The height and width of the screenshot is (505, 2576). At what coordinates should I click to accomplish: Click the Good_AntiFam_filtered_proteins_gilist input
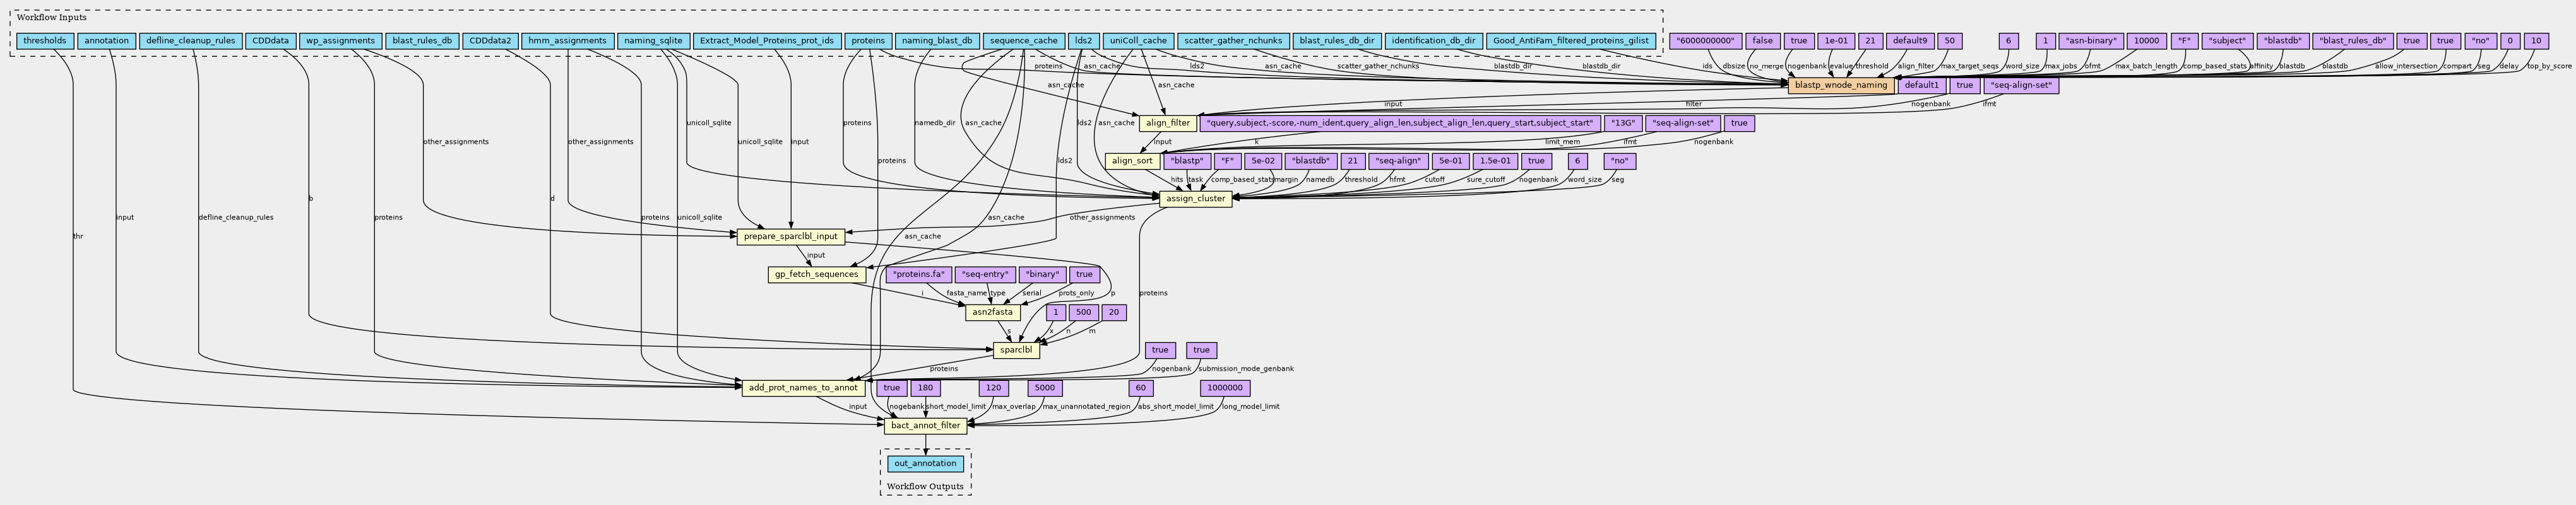tap(1569, 41)
